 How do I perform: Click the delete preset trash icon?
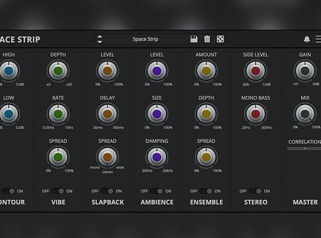[207, 39]
